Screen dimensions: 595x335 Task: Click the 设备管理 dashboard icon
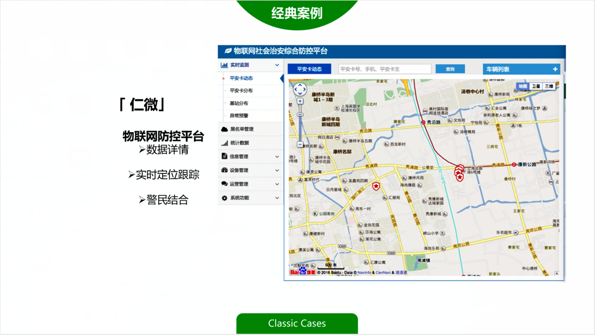pyautogui.click(x=224, y=170)
